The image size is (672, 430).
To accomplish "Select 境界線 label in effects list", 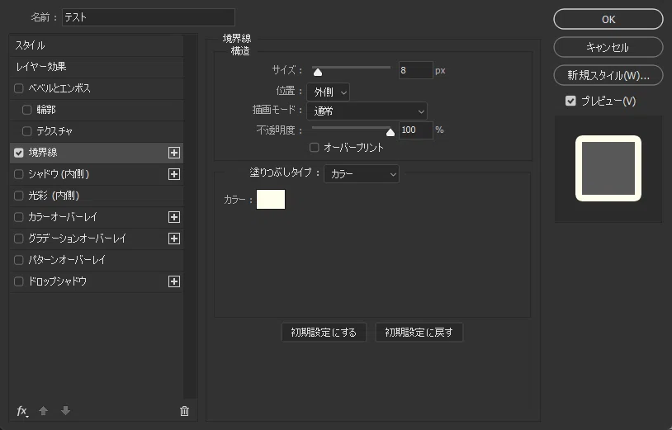I will point(43,153).
